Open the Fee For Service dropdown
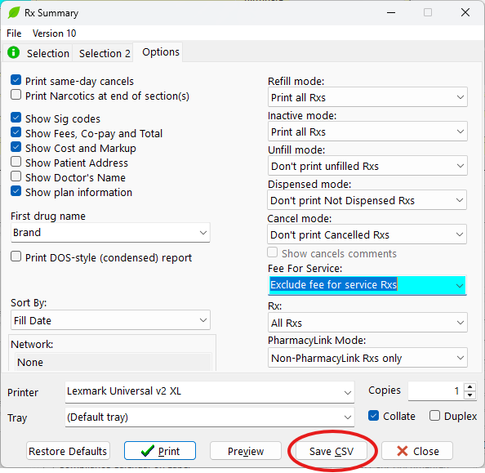The height and width of the screenshot is (473, 485). pyautogui.click(x=367, y=285)
